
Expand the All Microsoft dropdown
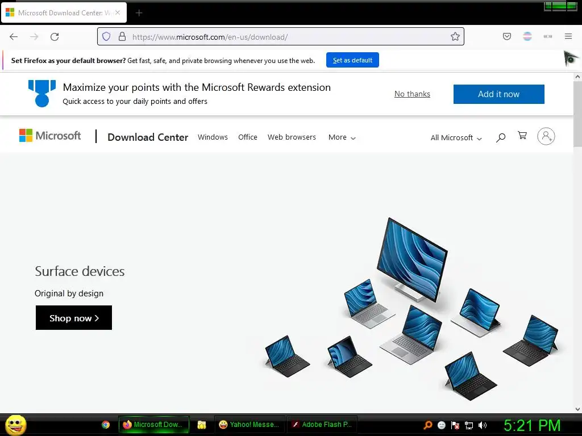pos(456,138)
